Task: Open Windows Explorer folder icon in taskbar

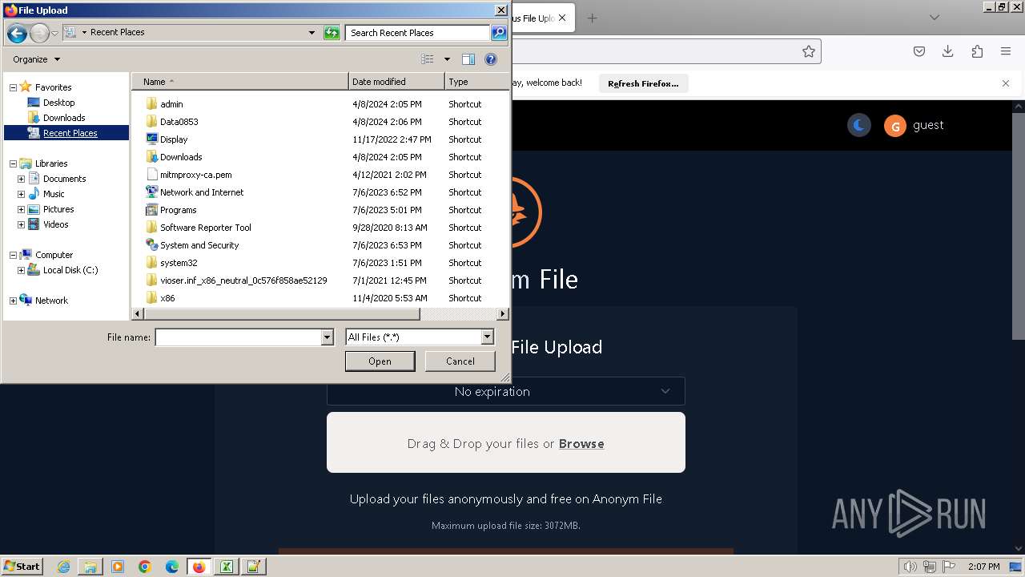Action: pyautogui.click(x=90, y=567)
